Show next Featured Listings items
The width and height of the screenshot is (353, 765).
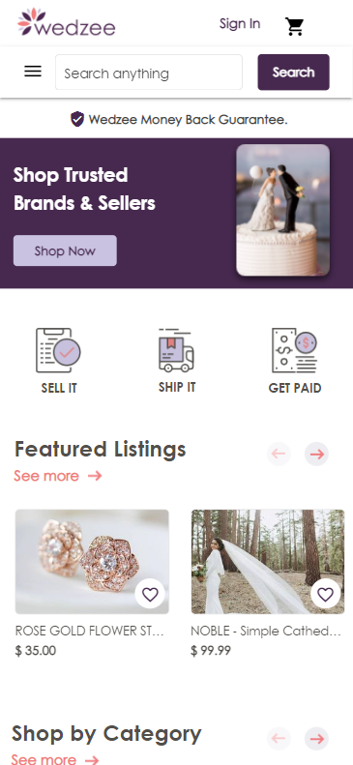tap(317, 455)
